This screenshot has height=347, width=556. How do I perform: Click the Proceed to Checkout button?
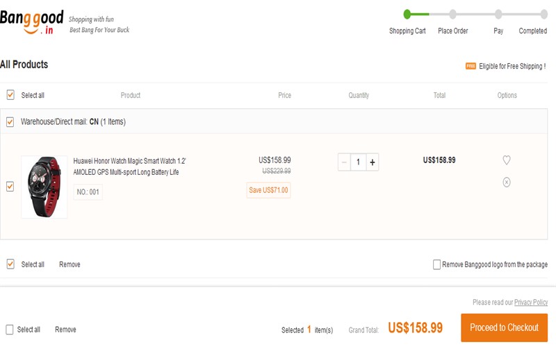click(505, 328)
